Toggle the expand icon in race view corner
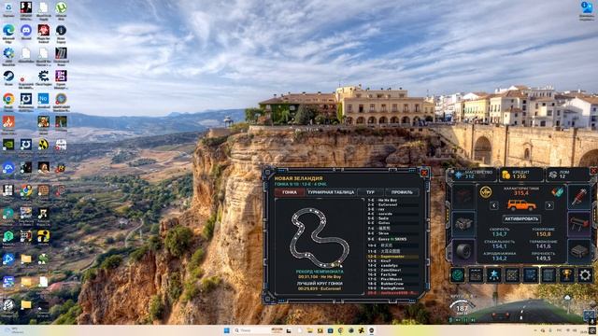 click(x=589, y=315)
